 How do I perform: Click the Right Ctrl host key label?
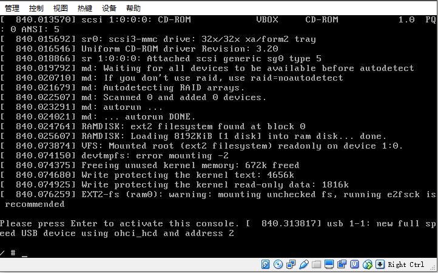406,265
